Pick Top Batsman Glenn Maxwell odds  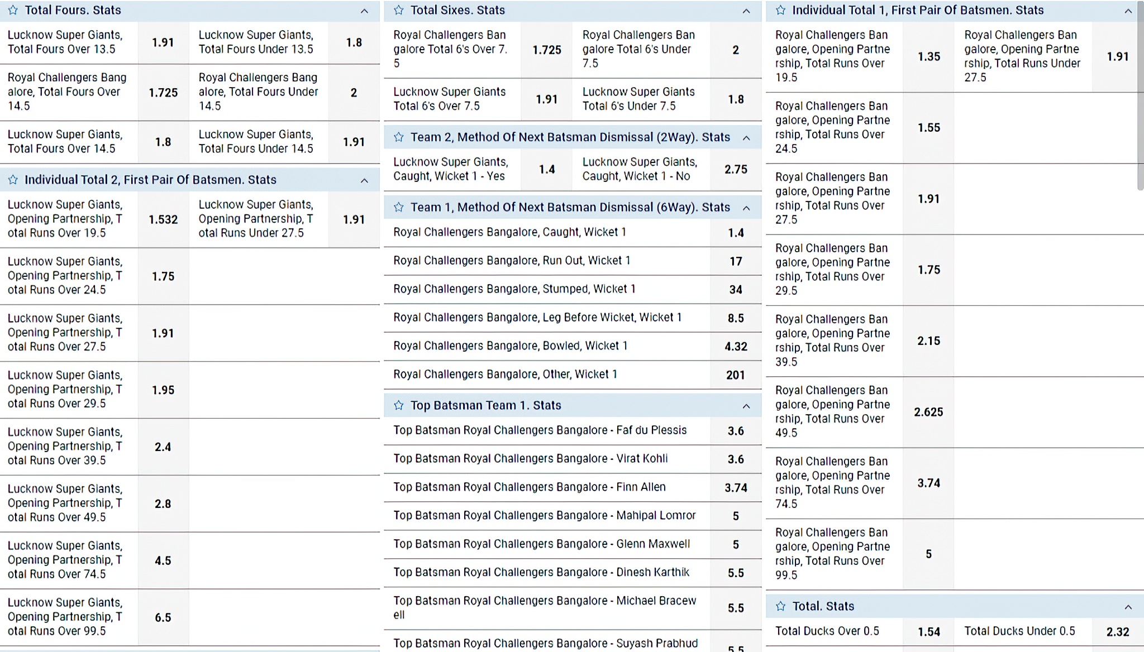tap(736, 545)
